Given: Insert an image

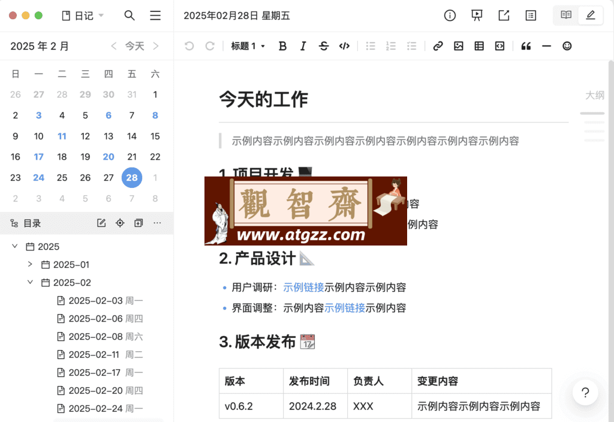Looking at the screenshot, I should tap(459, 46).
